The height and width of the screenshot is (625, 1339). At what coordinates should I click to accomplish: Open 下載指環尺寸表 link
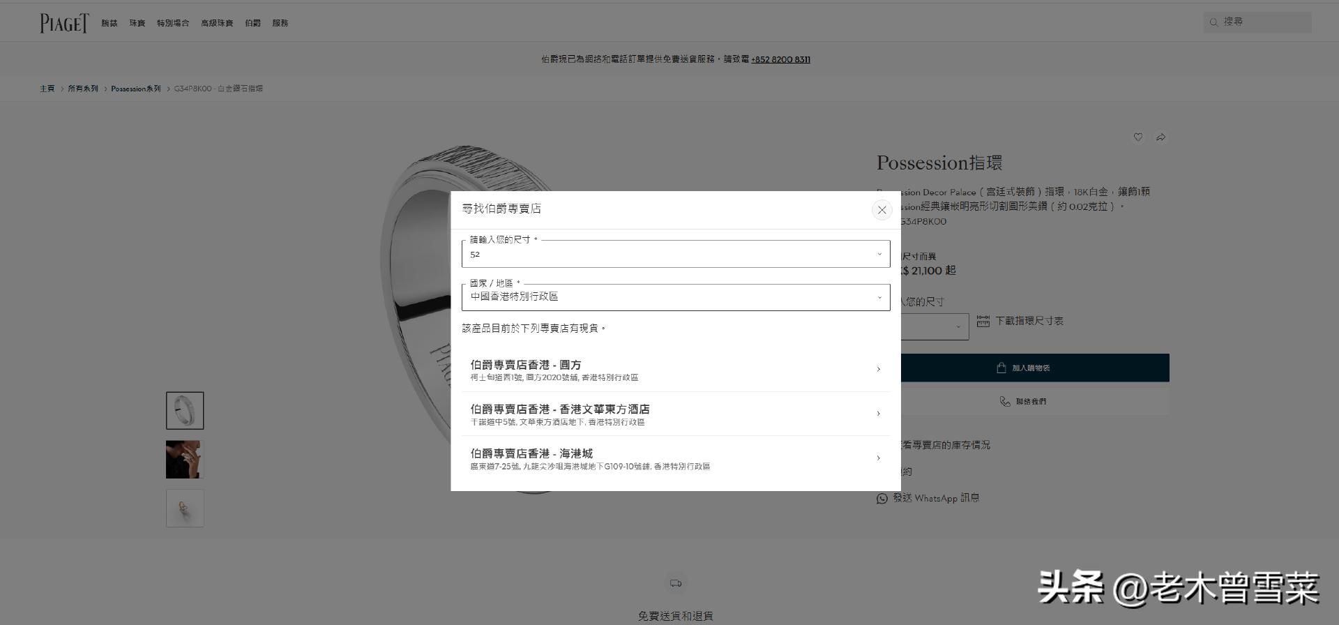point(1029,321)
